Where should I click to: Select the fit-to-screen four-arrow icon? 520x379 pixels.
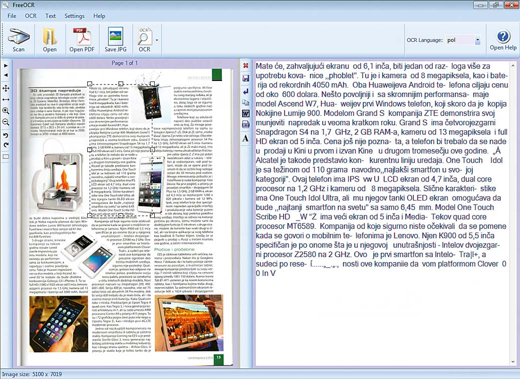(x=6, y=88)
